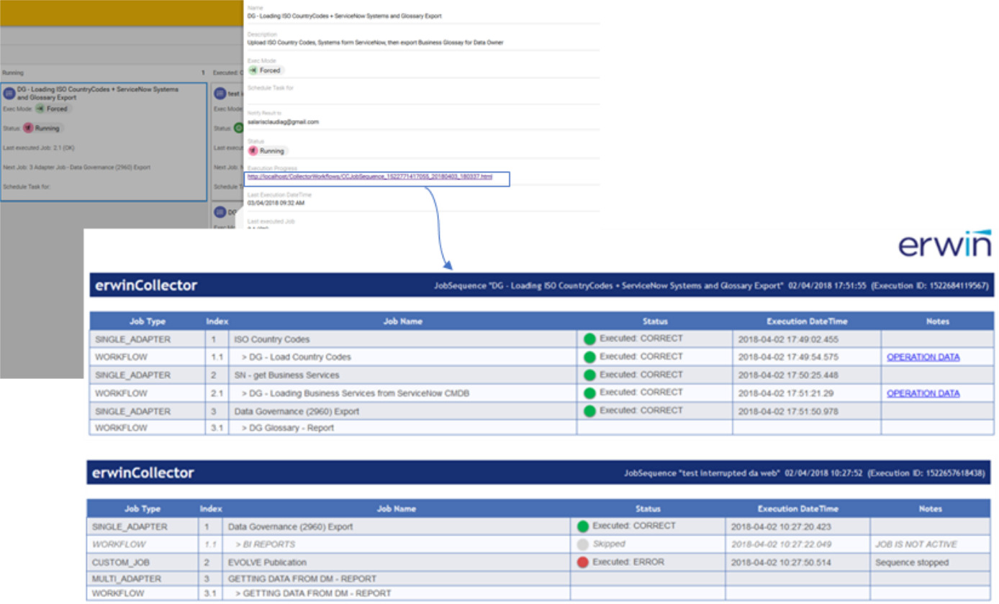Click the JobSequence 'DG - Loading ISO CountryCodes' report header
999x604 pixels.
coord(711,285)
